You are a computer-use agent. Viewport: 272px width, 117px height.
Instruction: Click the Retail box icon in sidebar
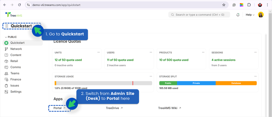click(x=6, y=61)
